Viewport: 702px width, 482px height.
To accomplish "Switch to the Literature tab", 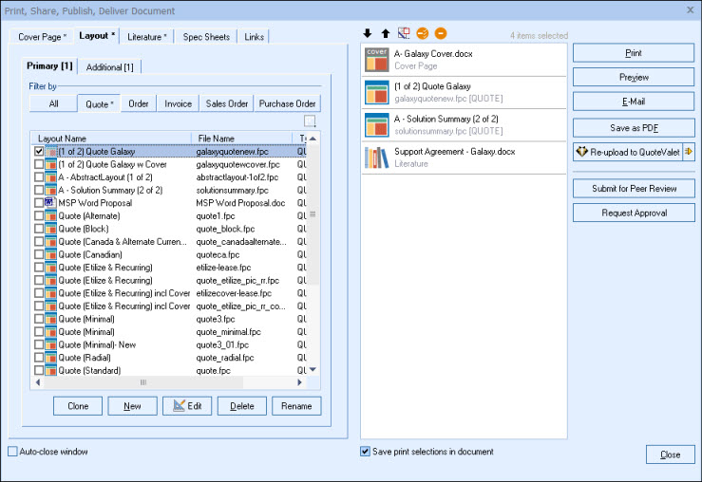I will click(x=146, y=37).
